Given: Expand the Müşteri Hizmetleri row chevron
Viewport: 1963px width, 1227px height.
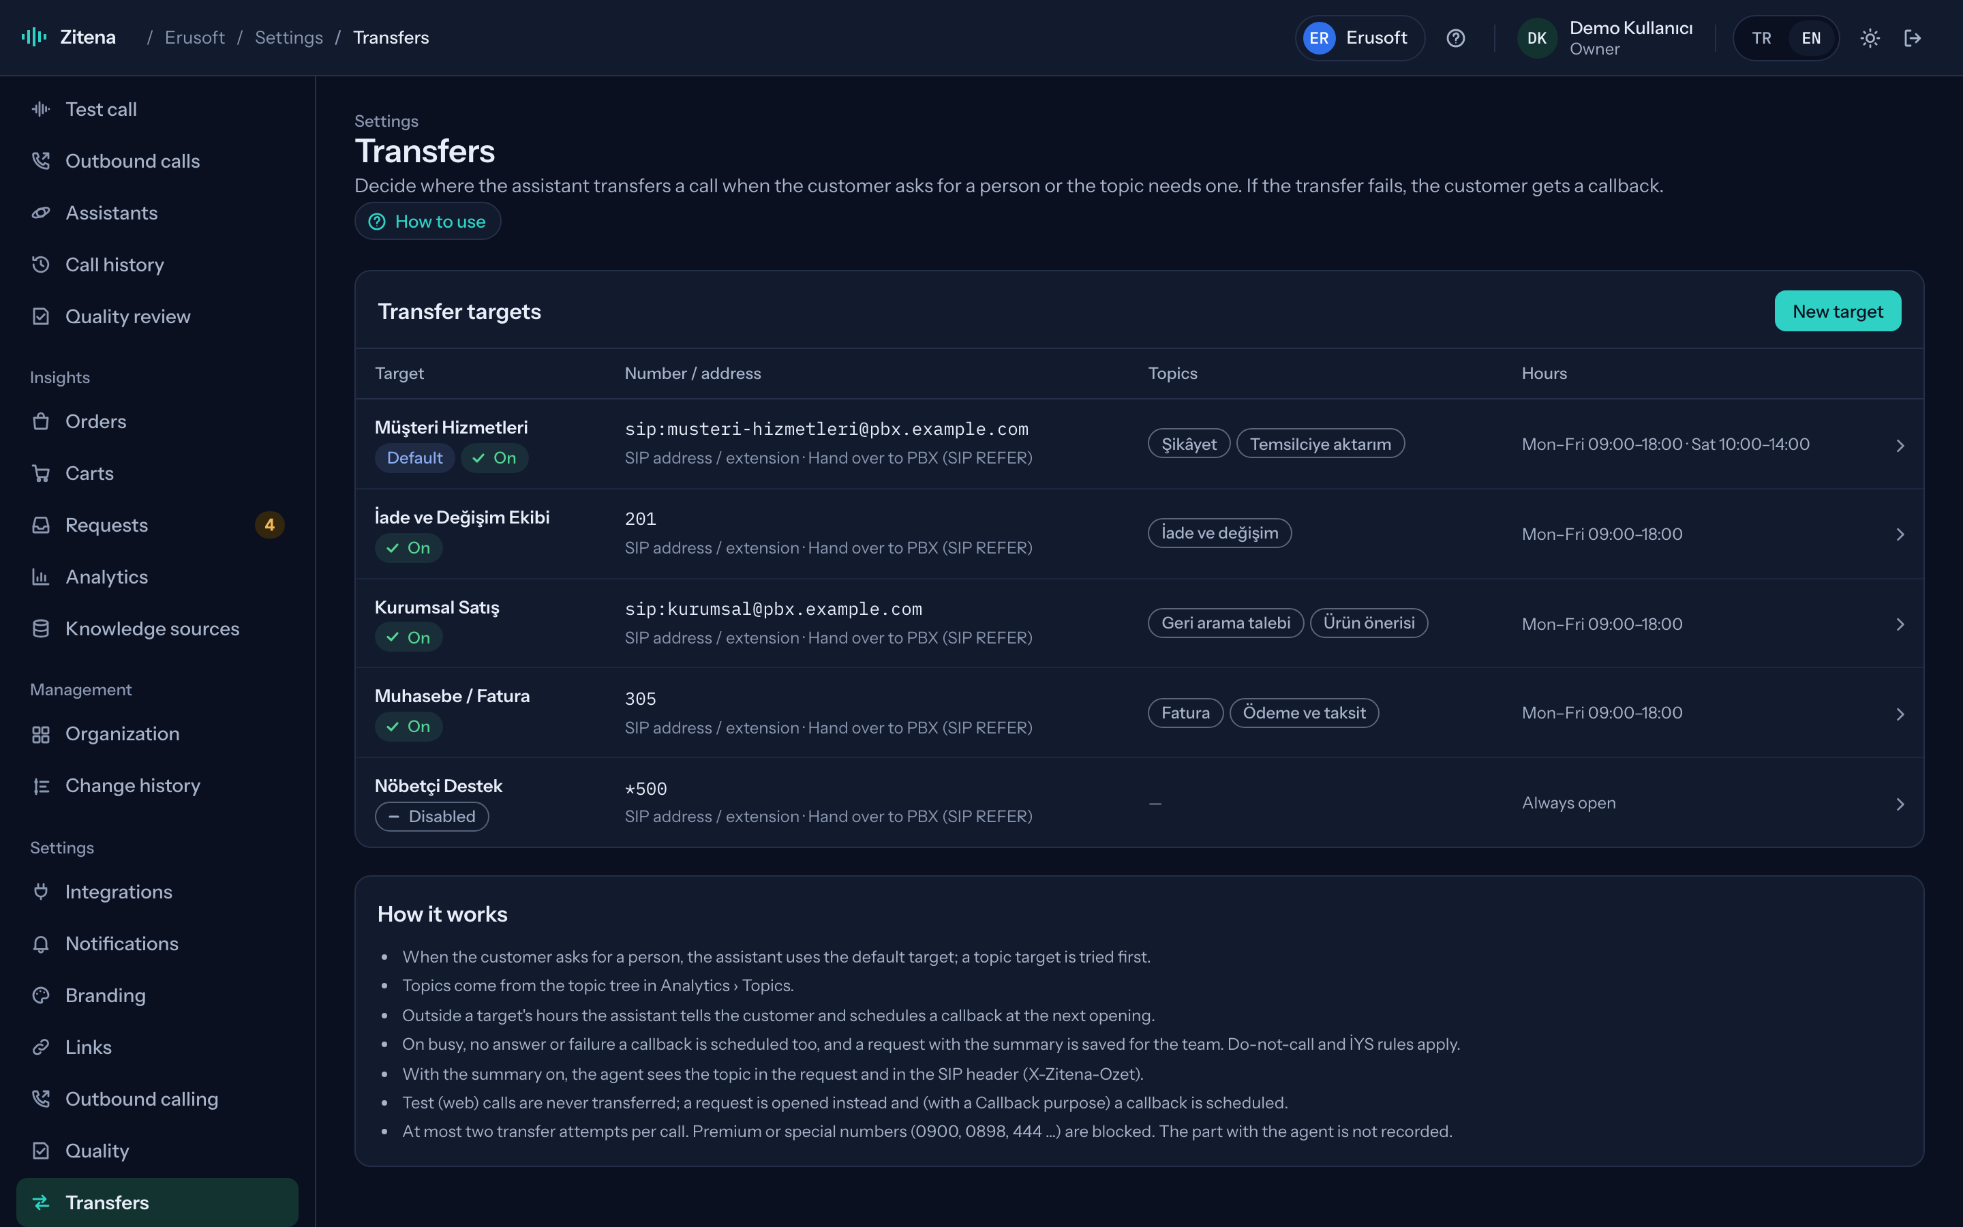Looking at the screenshot, I should (x=1900, y=446).
